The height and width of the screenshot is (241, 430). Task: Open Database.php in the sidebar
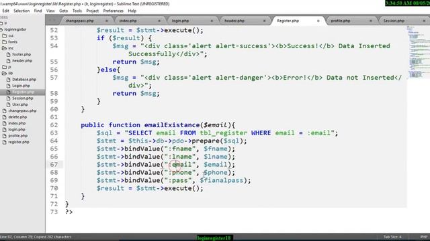(x=24, y=80)
